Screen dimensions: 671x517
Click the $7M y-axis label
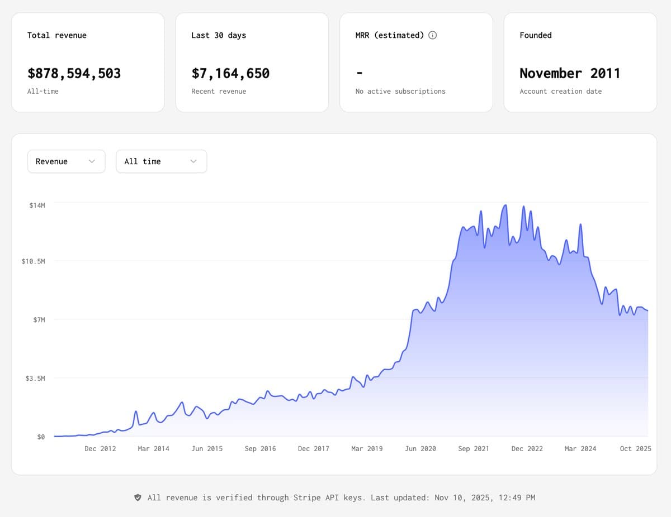[39, 320]
